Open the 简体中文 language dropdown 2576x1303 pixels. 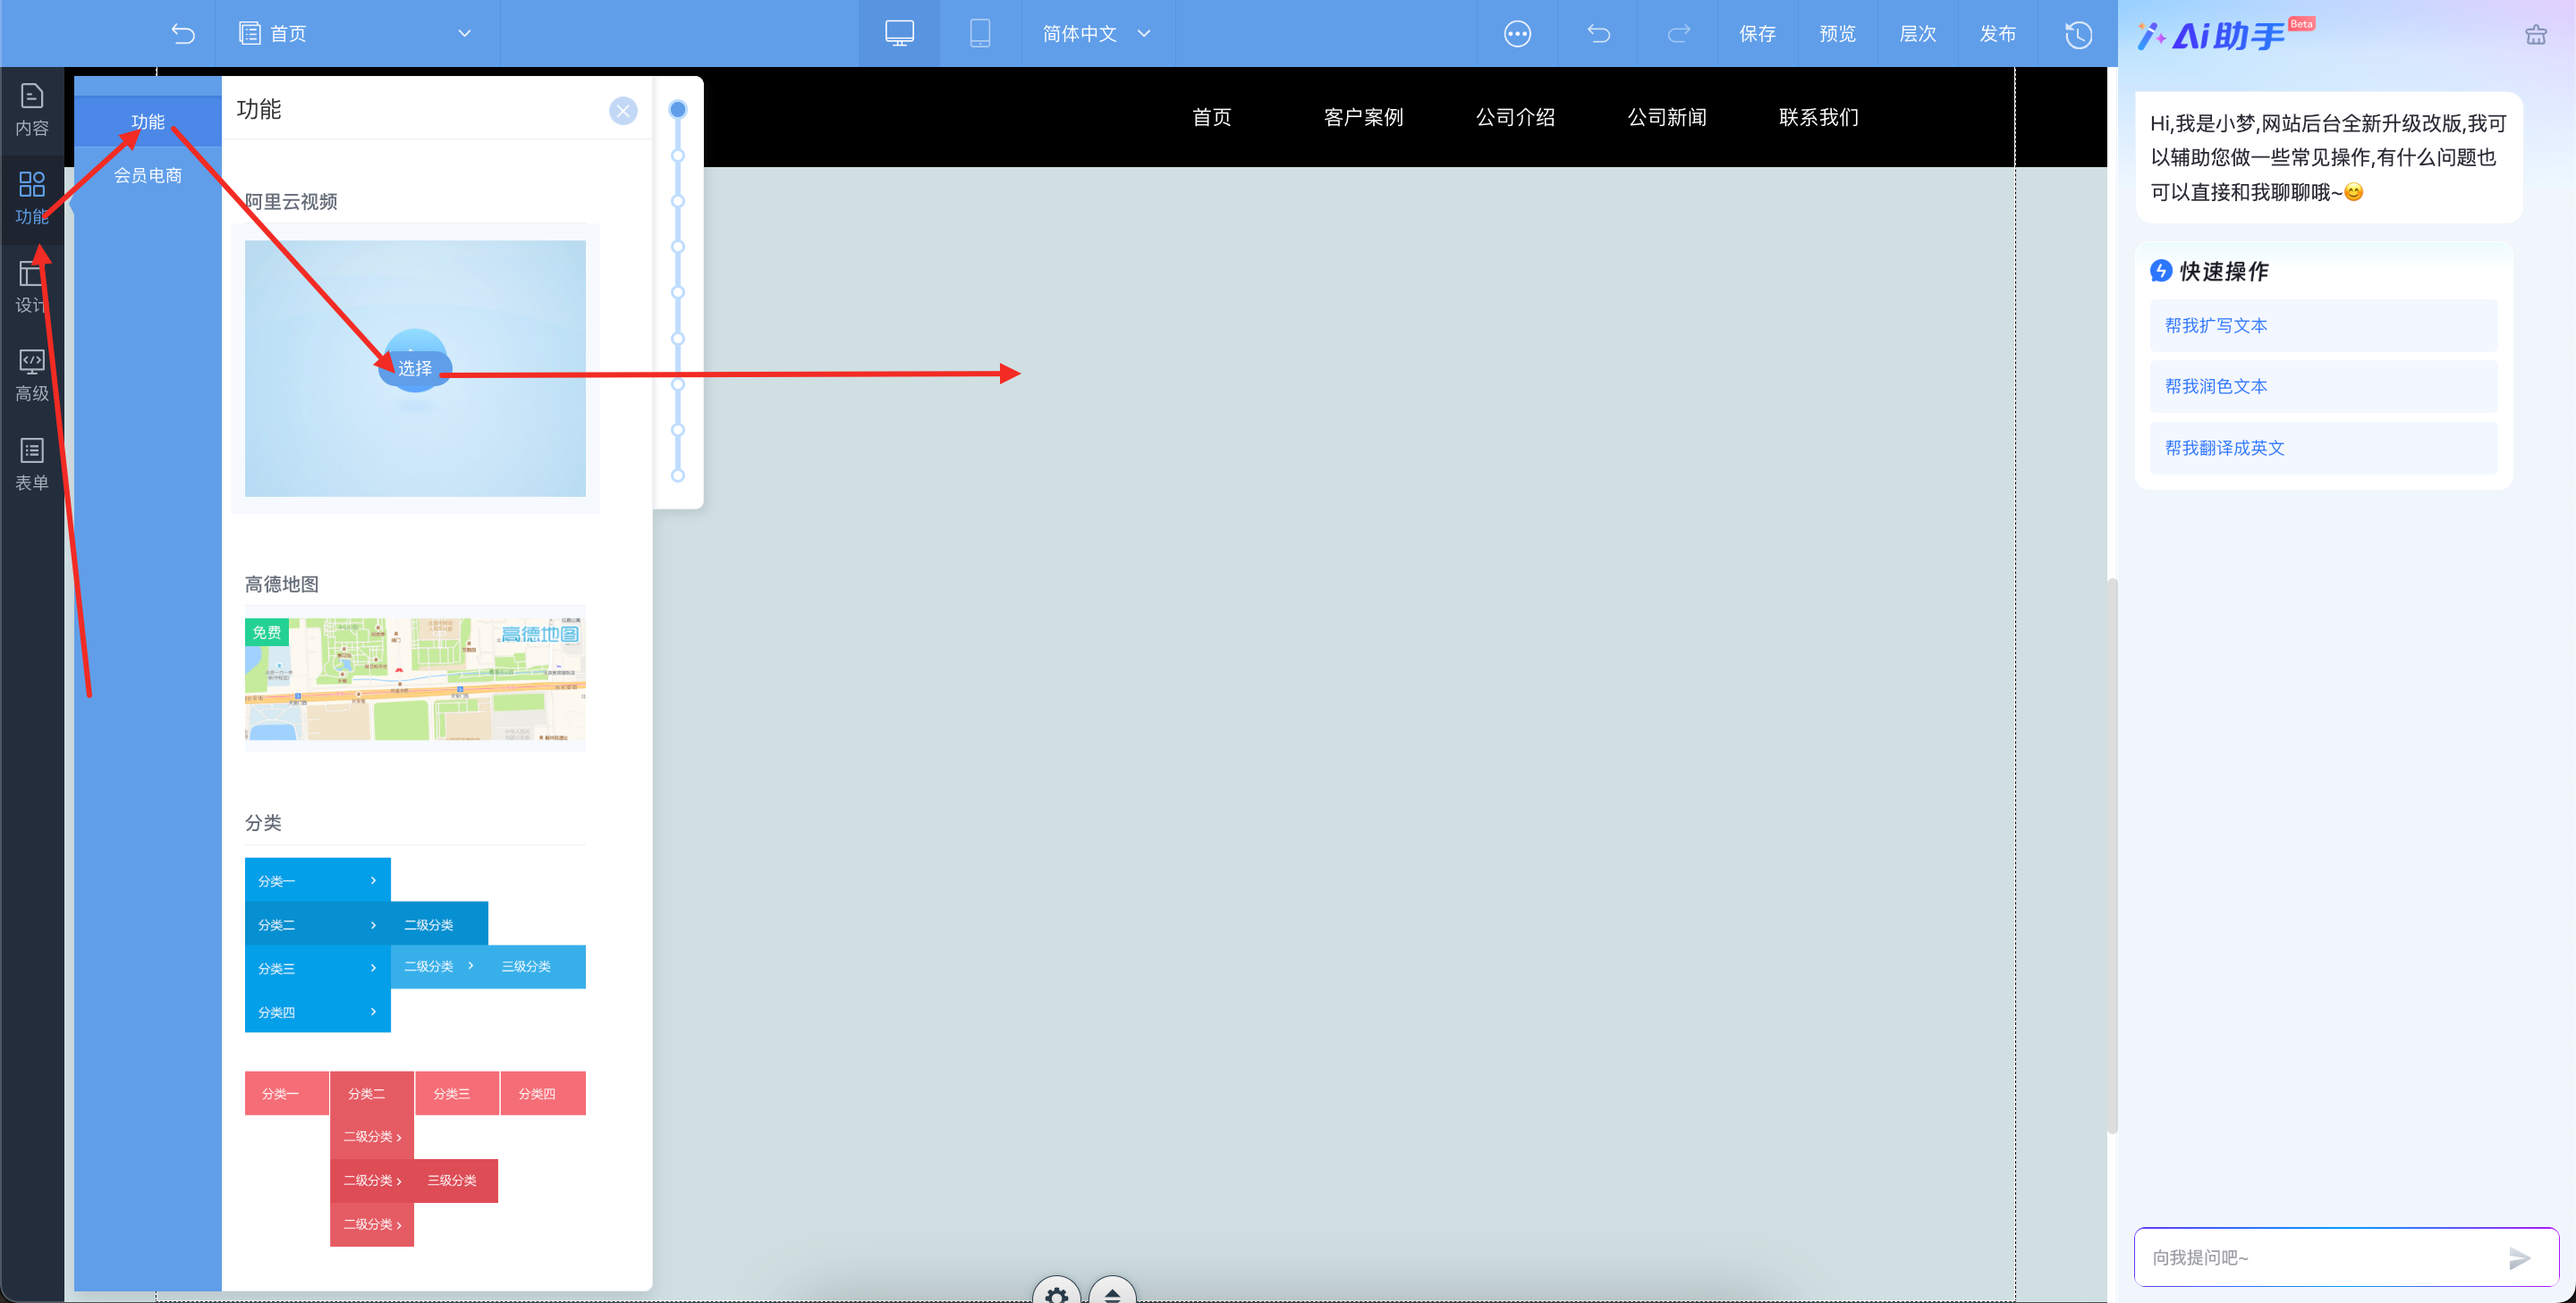1096,33
